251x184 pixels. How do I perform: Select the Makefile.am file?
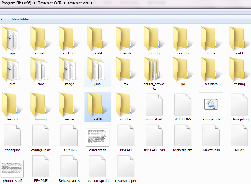pos(183,135)
